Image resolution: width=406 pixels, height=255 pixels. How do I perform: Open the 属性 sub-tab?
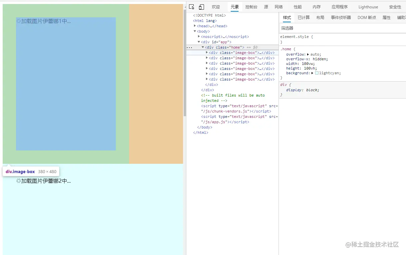[386, 18]
